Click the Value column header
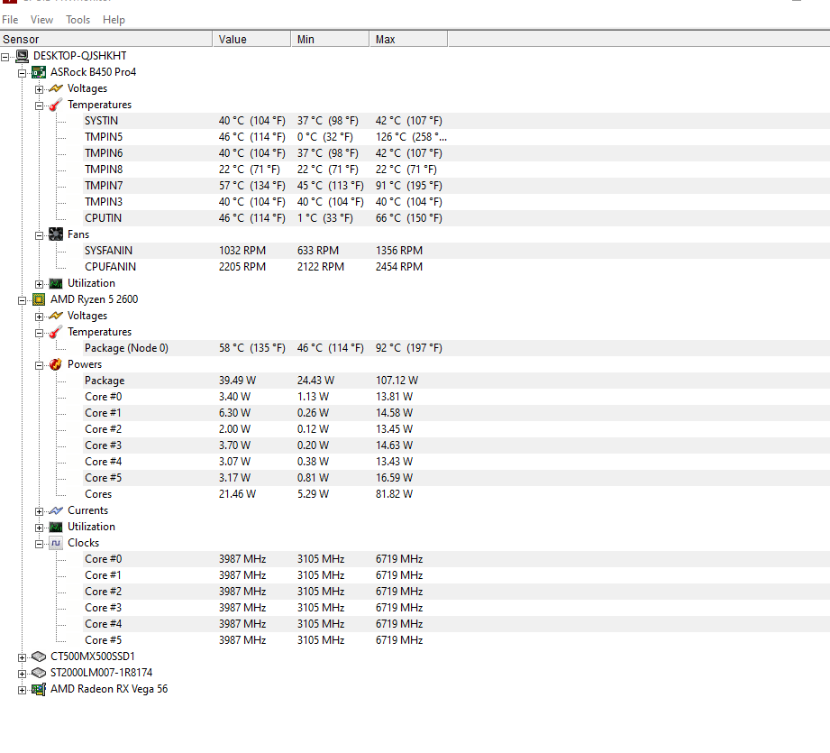 [x=252, y=39]
